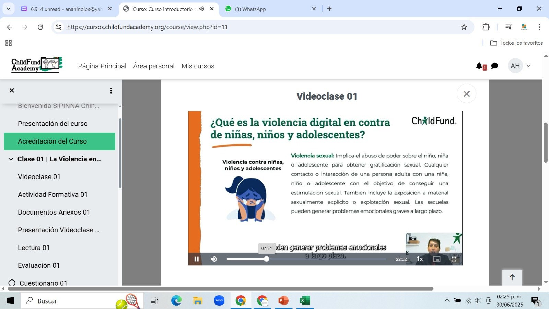Screen dimensions: 549x309
Task: Open the notifications bell
Action: 479,66
